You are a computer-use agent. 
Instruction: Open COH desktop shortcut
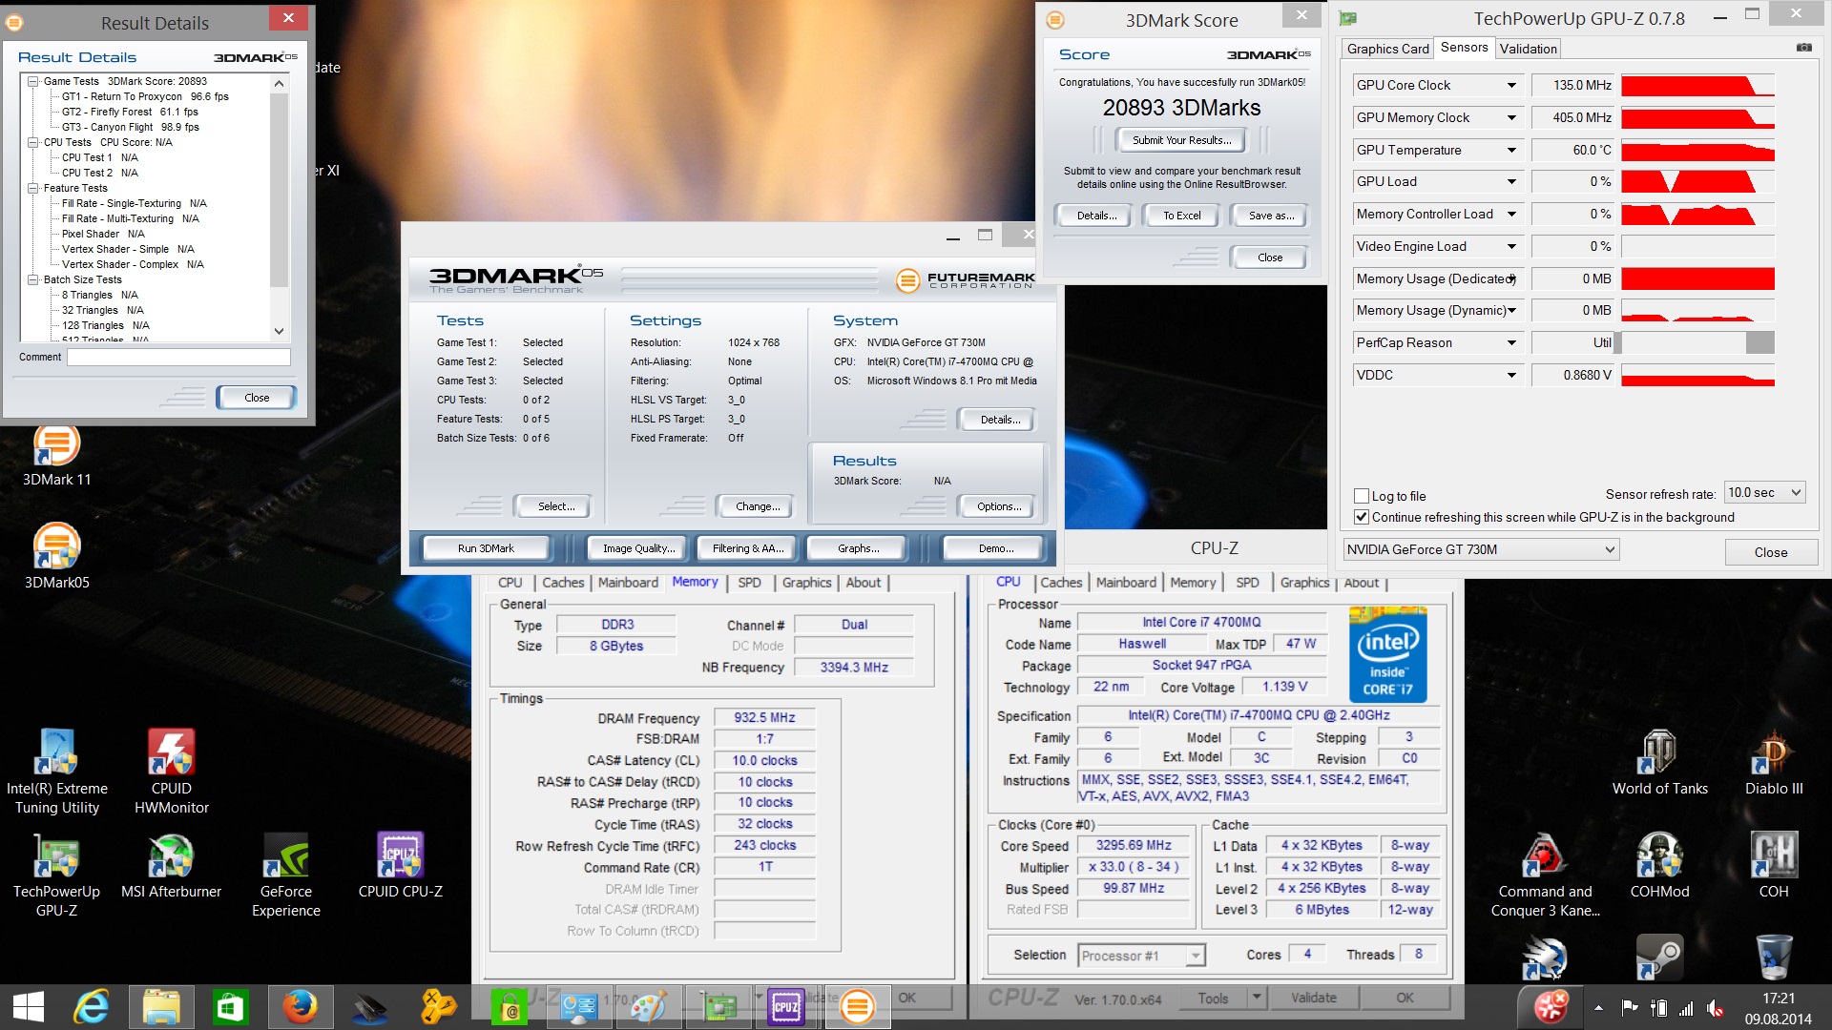1774,866
